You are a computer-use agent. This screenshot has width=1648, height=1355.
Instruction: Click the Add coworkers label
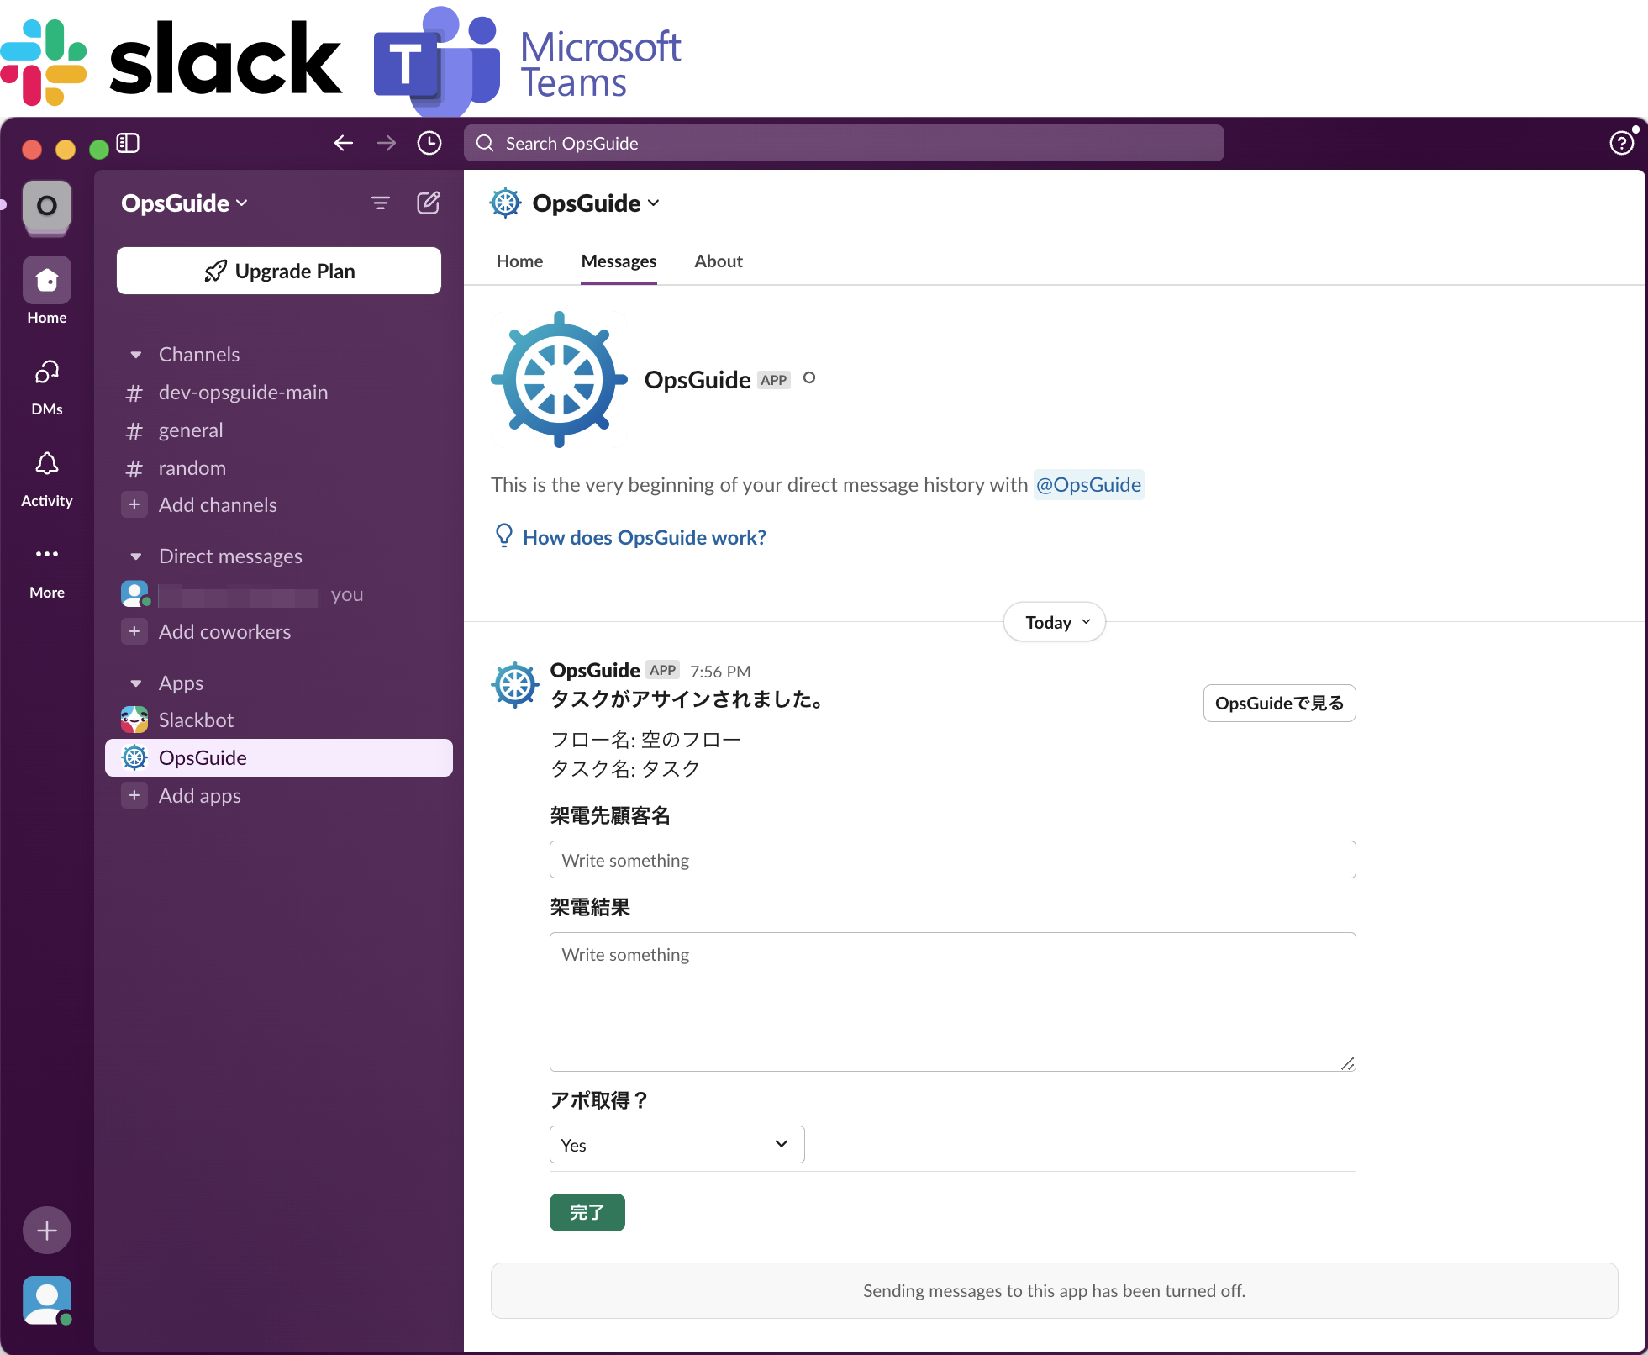[224, 631]
